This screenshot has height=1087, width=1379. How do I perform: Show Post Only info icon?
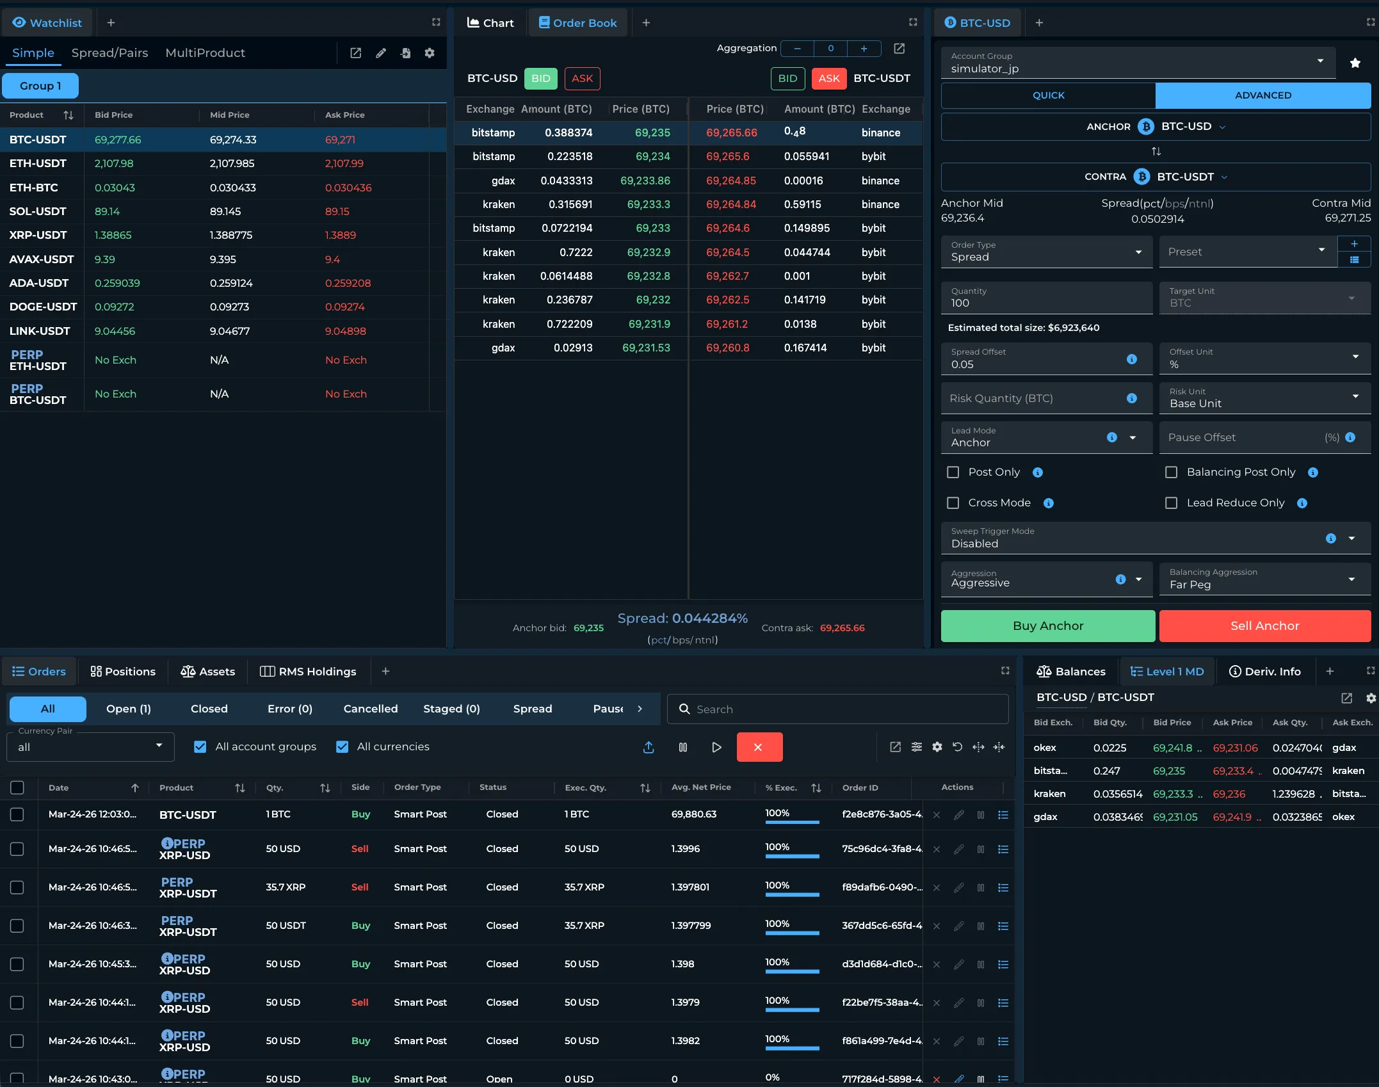pyautogui.click(x=1038, y=472)
